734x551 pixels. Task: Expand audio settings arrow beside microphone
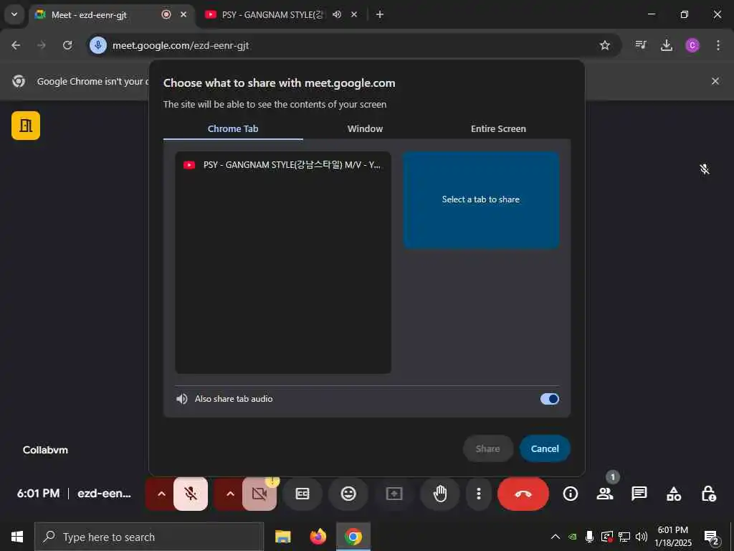coord(161,494)
